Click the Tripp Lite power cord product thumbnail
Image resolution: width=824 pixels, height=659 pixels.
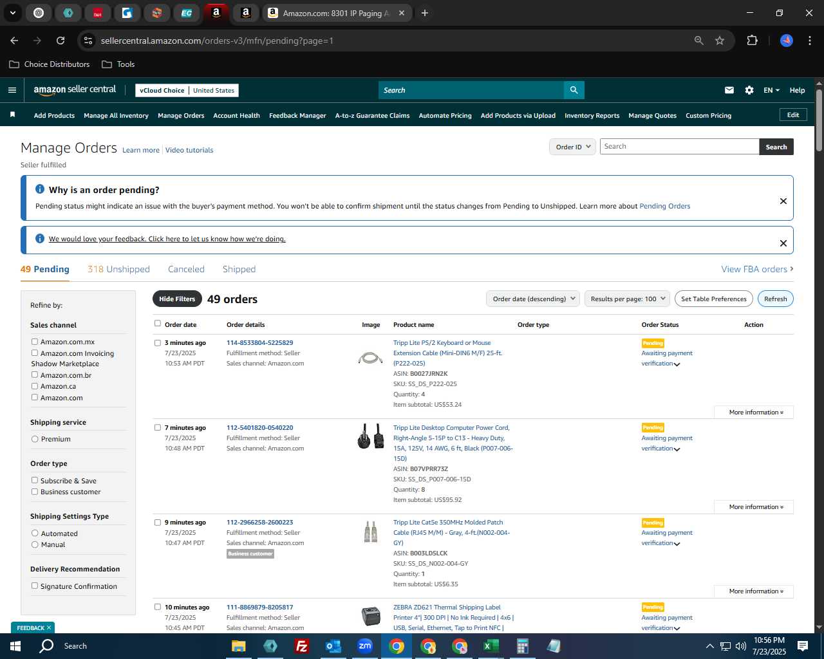[x=370, y=436]
